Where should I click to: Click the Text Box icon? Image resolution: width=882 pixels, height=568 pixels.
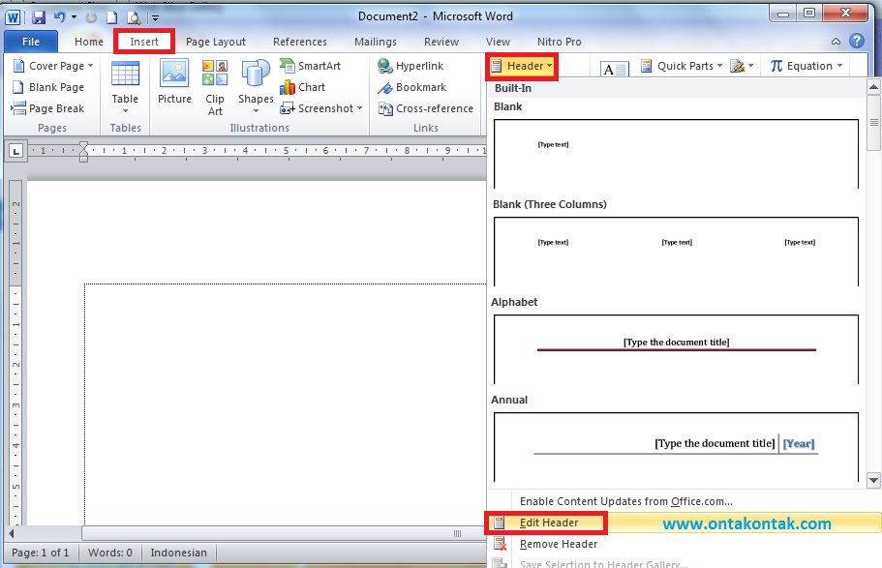point(614,69)
